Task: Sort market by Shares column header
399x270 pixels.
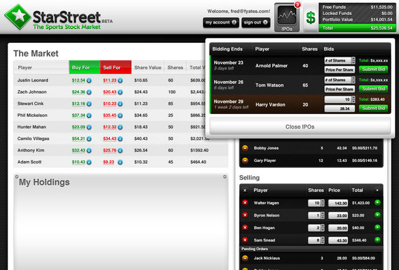Action: click(175, 67)
